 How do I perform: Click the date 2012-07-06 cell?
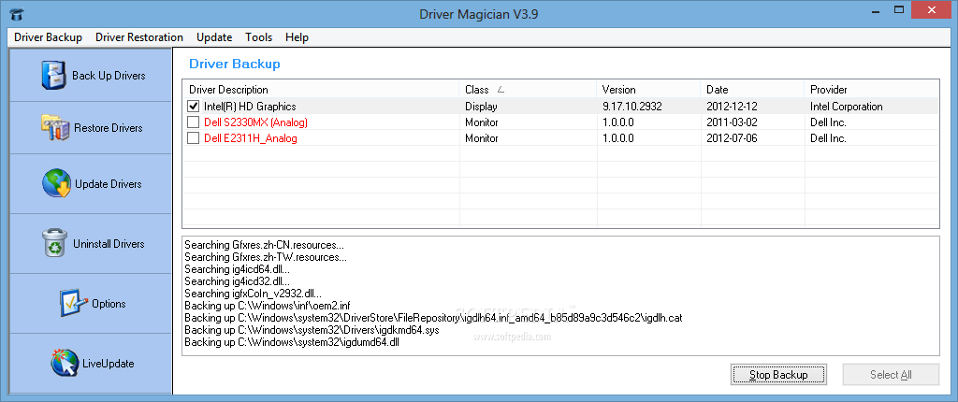tap(732, 138)
